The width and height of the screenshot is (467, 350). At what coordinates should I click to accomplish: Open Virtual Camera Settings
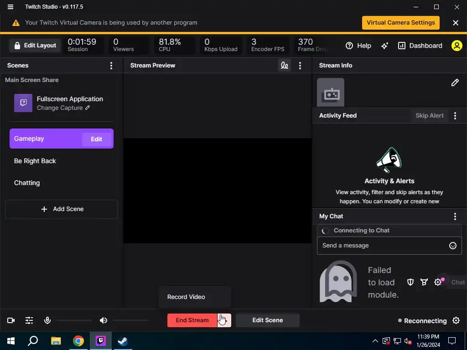click(x=400, y=23)
